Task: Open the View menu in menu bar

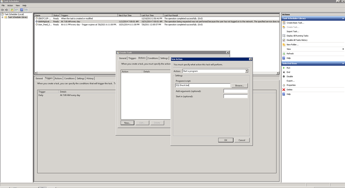Action: tap(17, 5)
